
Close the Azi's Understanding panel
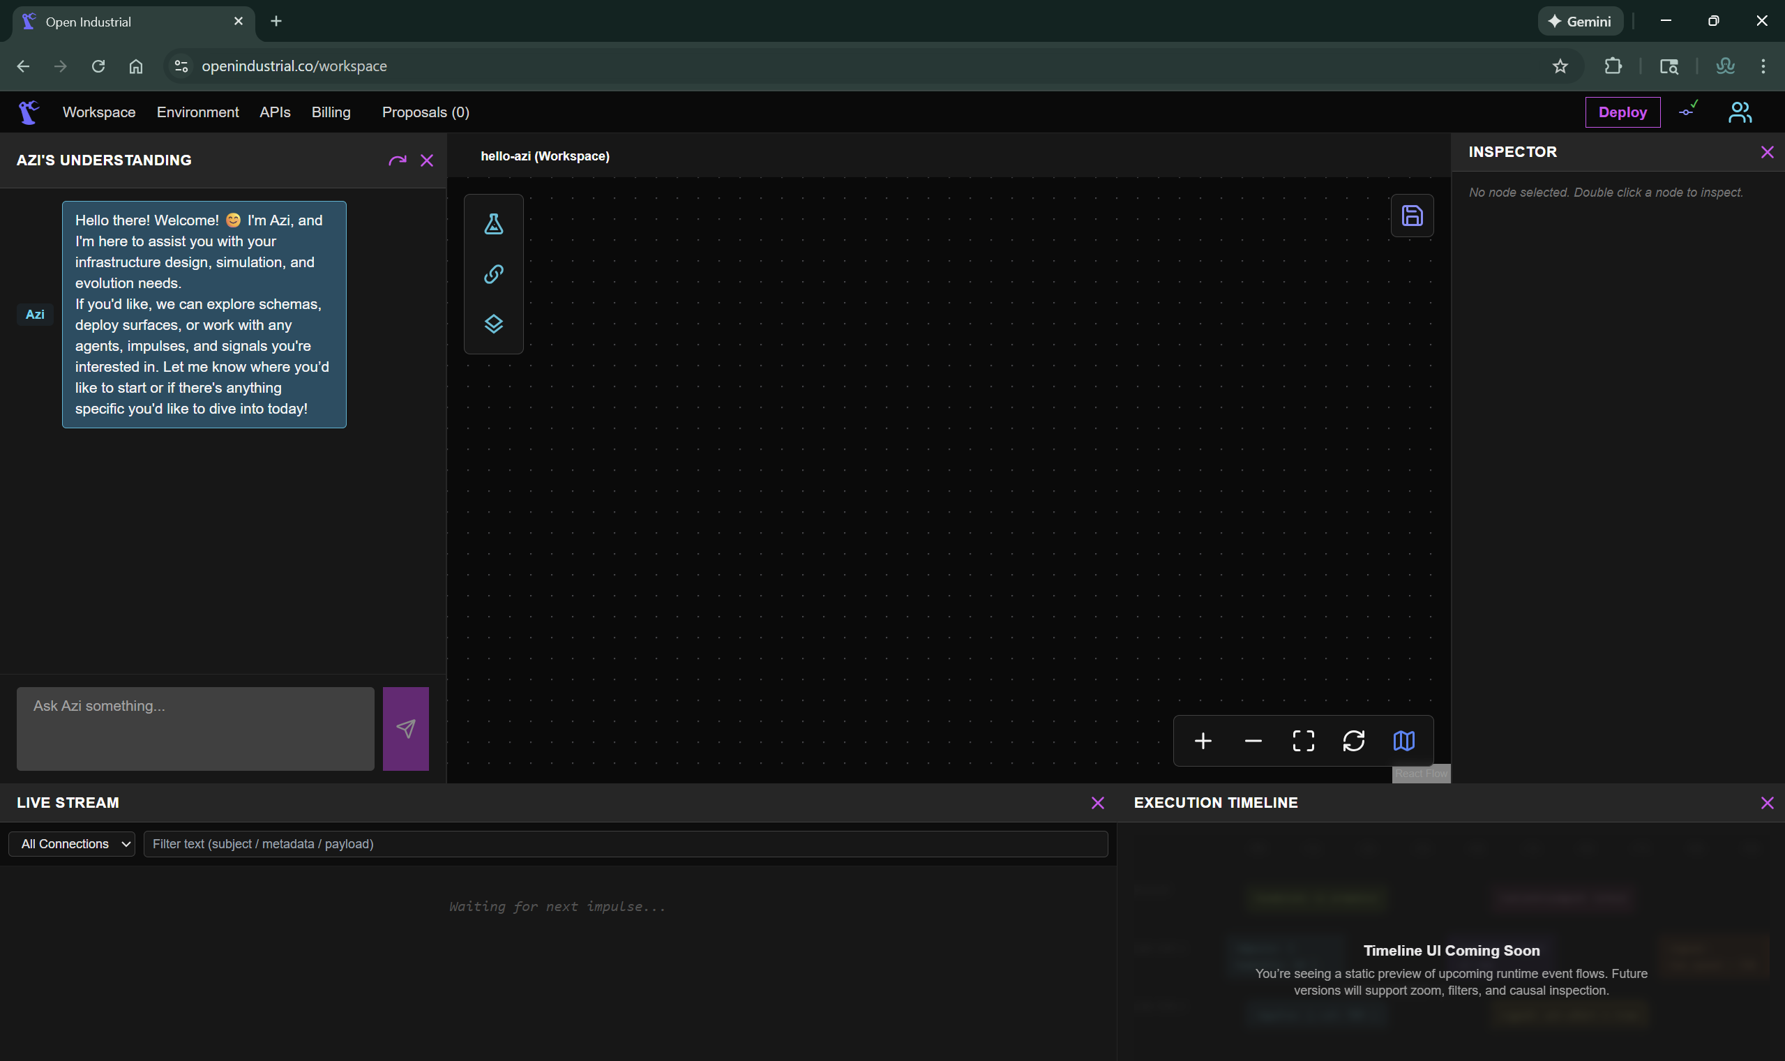click(x=427, y=160)
